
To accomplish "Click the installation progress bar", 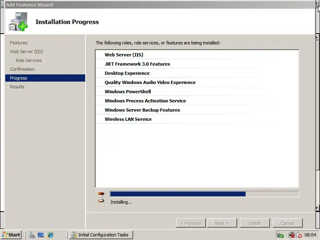I will [x=204, y=194].
